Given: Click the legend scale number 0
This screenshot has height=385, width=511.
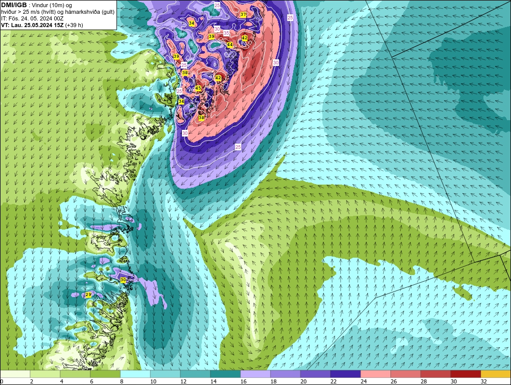Looking at the screenshot, I should point(2,381).
